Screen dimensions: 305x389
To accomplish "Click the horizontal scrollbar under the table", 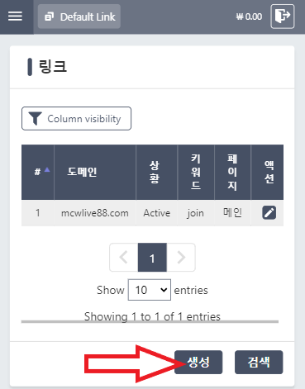I will coord(150,321).
